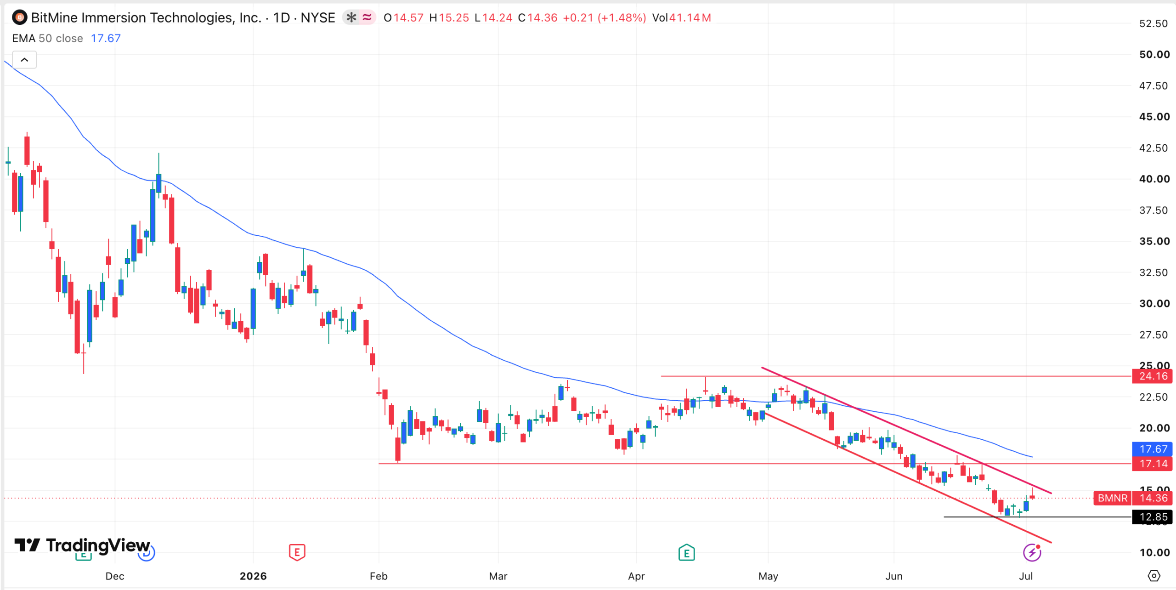Click the Vol 41.14 M readout
This screenshot has width=1176, height=590.
click(682, 18)
